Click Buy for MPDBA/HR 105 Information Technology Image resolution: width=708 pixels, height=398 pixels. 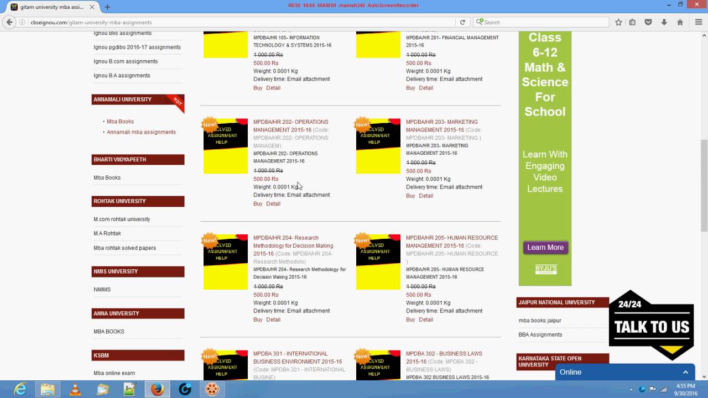(258, 88)
